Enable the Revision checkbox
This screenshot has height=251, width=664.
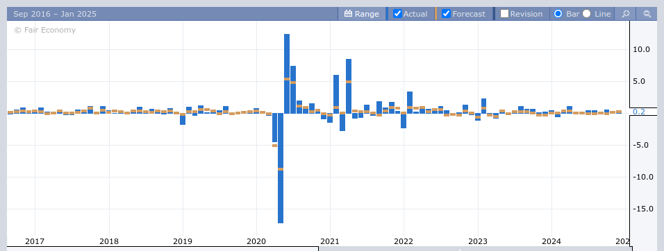[x=504, y=14]
